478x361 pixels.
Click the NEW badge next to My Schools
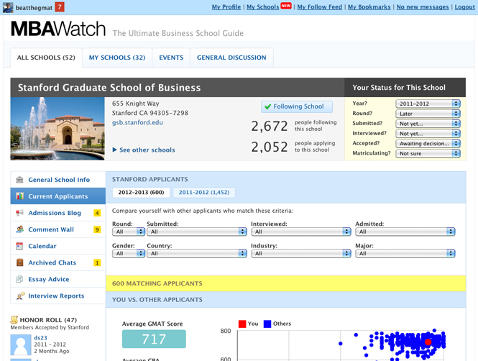[286, 6]
